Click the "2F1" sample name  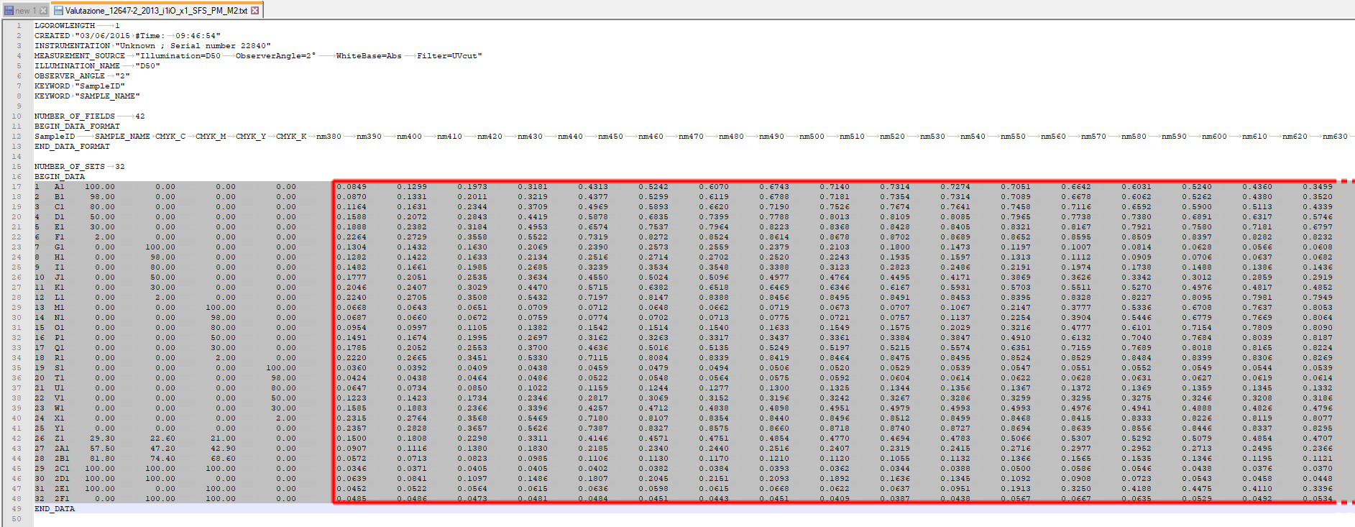(62, 499)
